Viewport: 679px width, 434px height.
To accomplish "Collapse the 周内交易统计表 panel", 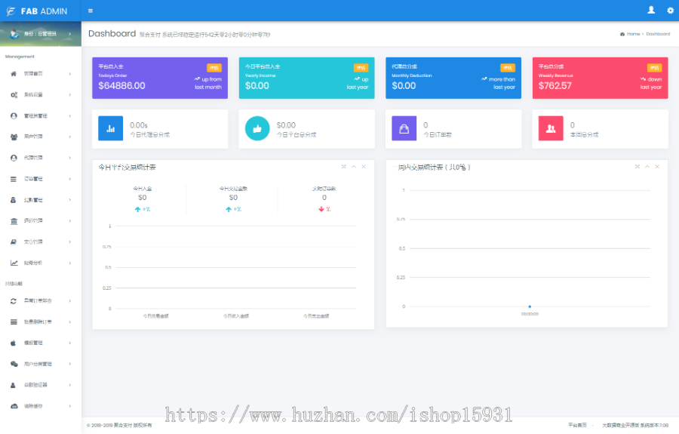I will pos(647,166).
